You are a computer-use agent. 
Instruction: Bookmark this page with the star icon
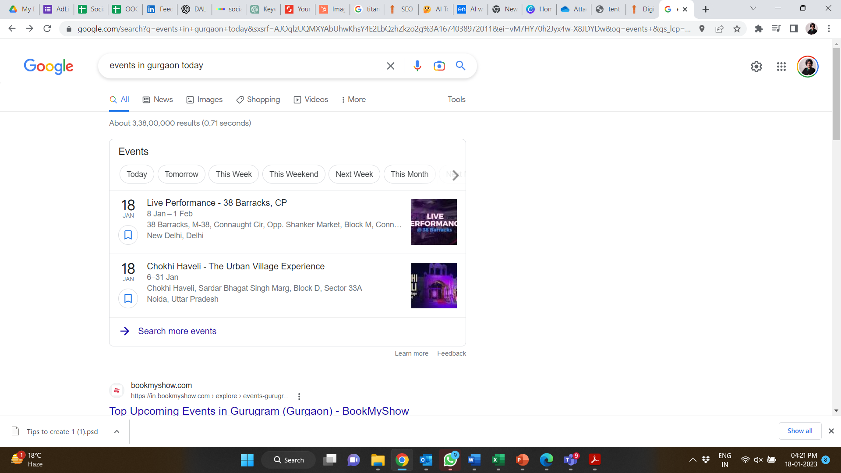click(x=737, y=28)
